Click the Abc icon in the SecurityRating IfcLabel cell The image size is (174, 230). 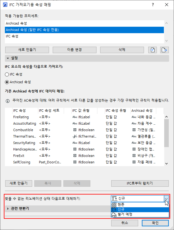pyautogui.click(x=75, y=143)
